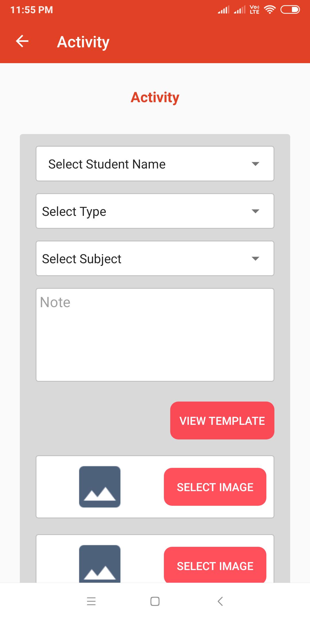Focus the Note text area
The image size is (310, 620).
point(155,335)
